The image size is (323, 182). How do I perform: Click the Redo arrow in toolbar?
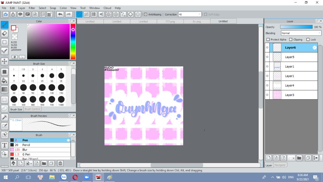(68, 14)
